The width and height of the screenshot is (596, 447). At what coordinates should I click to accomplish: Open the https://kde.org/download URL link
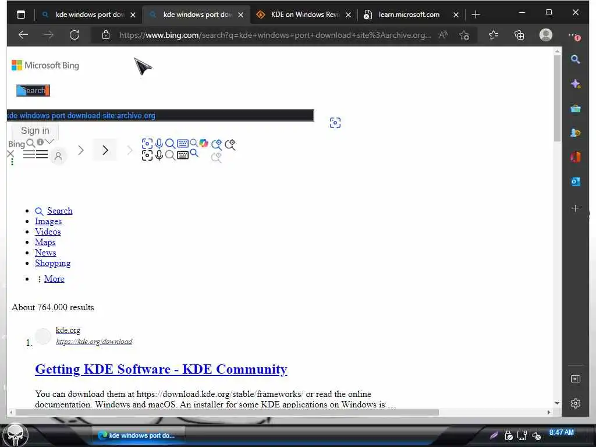pos(94,341)
